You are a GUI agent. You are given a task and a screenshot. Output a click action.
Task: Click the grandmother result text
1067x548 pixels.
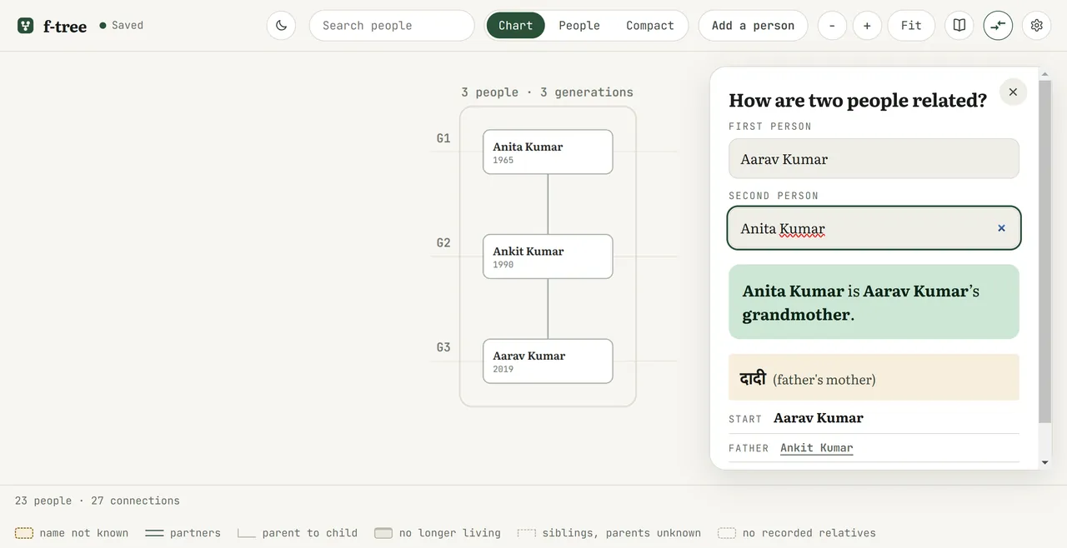click(x=874, y=301)
